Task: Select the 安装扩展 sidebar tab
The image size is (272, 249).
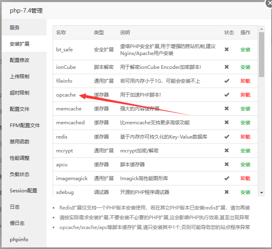Action: click(24, 44)
